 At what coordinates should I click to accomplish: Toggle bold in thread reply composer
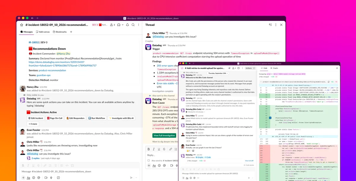(149, 149)
